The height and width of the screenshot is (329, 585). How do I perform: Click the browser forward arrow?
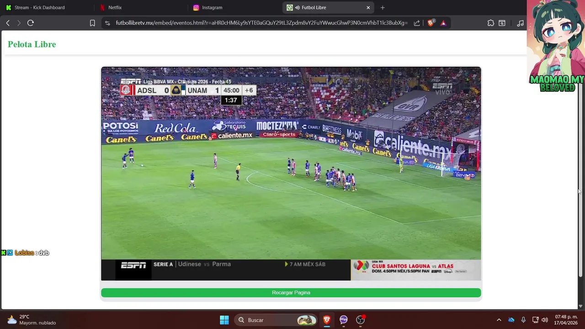click(19, 23)
